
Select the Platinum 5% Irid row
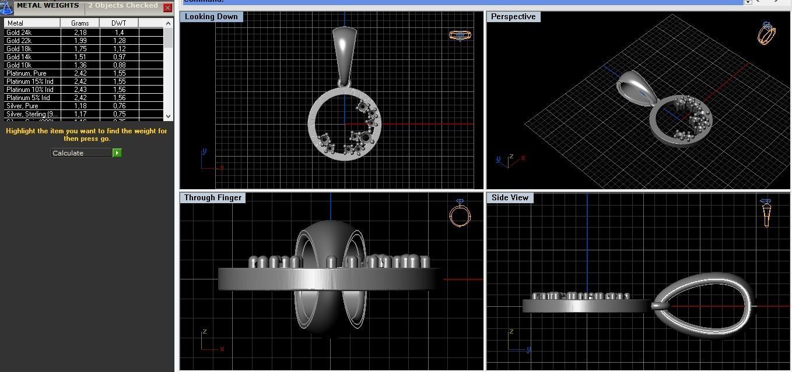(x=84, y=98)
